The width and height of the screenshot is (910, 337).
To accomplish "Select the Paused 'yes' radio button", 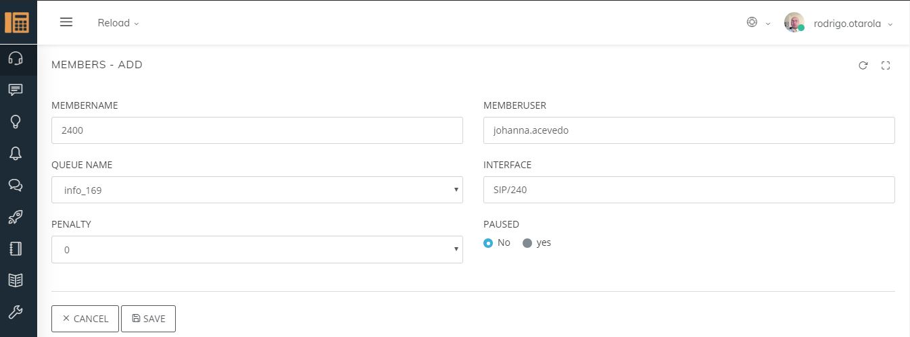I will click(527, 243).
